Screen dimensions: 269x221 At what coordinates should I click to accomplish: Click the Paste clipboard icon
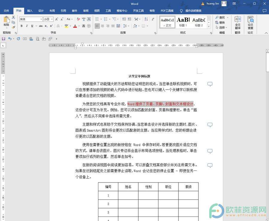click(7, 19)
